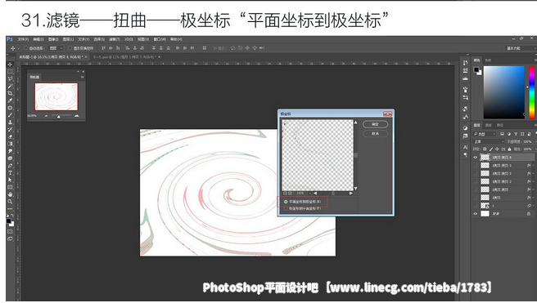Select the Horizontal Type tool
This screenshot has width=537, height=303.
pos(10,173)
